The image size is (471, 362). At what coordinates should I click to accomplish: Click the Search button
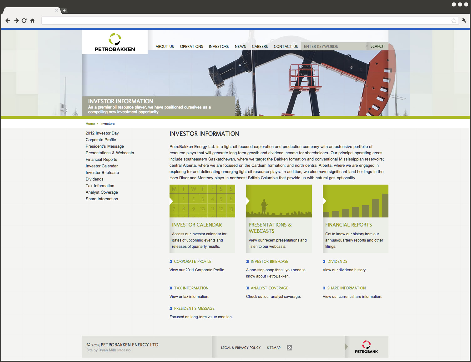pos(377,46)
